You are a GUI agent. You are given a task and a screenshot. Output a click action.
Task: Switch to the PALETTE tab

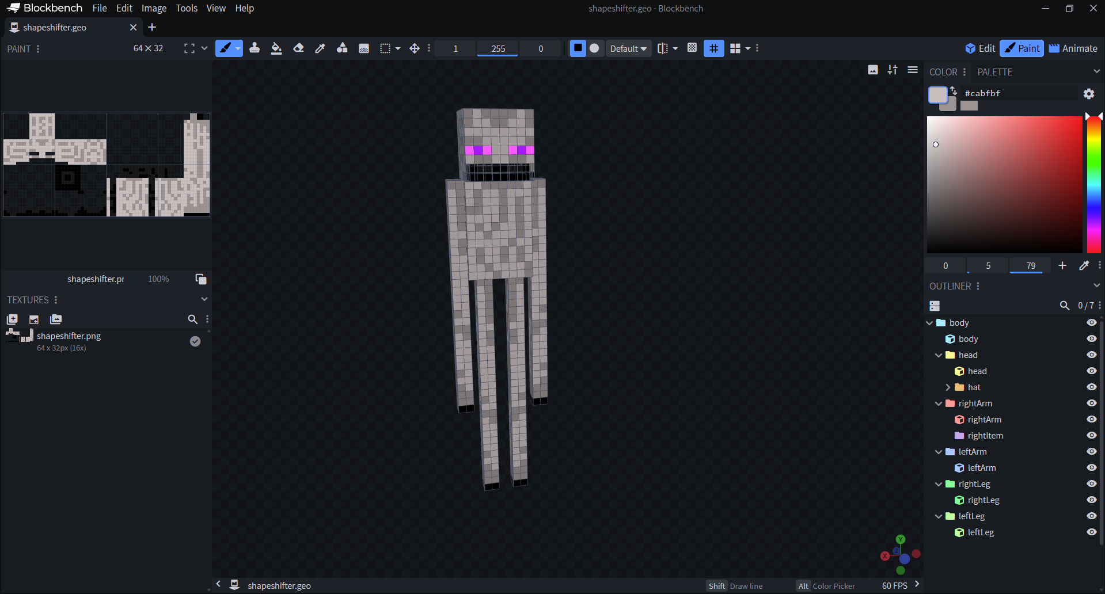(x=994, y=72)
